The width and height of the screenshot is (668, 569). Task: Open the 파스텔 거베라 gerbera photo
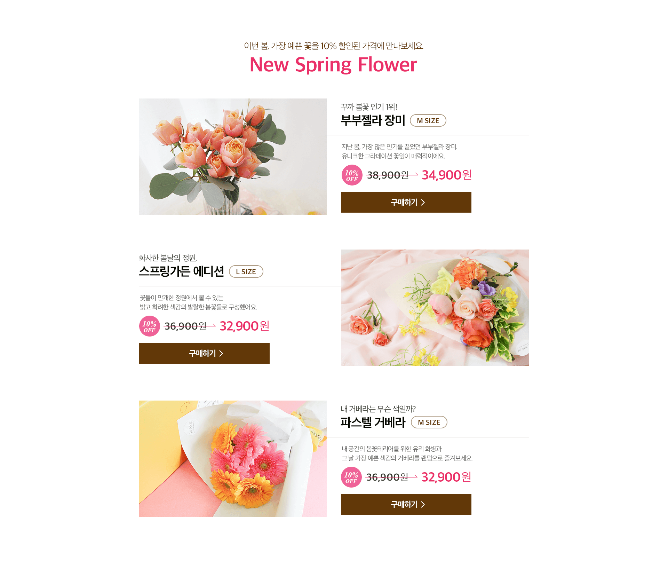(x=233, y=459)
